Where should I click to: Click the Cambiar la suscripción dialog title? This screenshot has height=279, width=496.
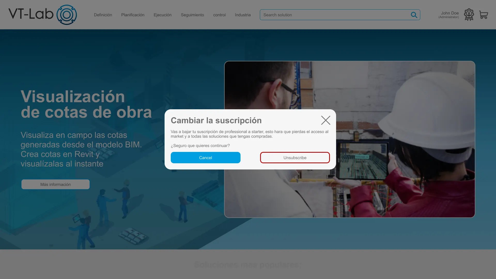pos(216,120)
